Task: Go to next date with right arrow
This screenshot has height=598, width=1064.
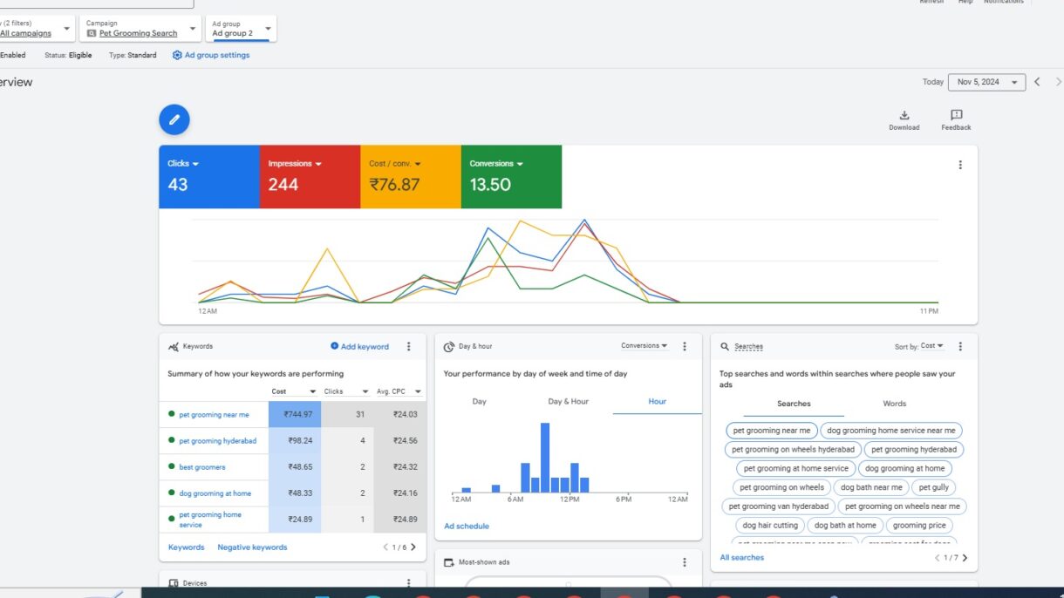Action: tap(1058, 82)
